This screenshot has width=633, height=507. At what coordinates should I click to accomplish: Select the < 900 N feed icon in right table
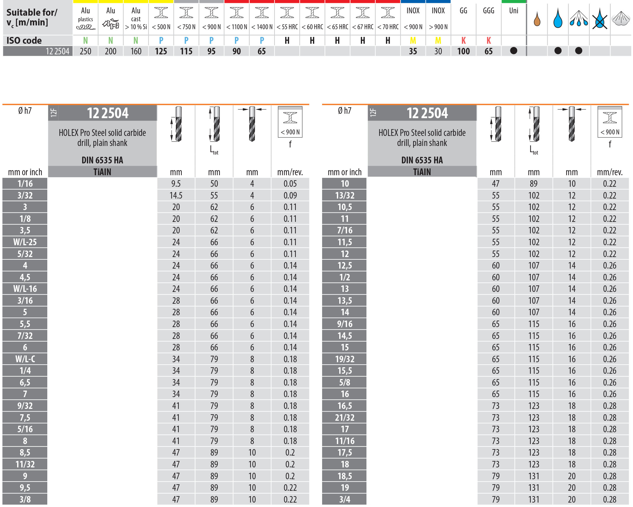(610, 122)
